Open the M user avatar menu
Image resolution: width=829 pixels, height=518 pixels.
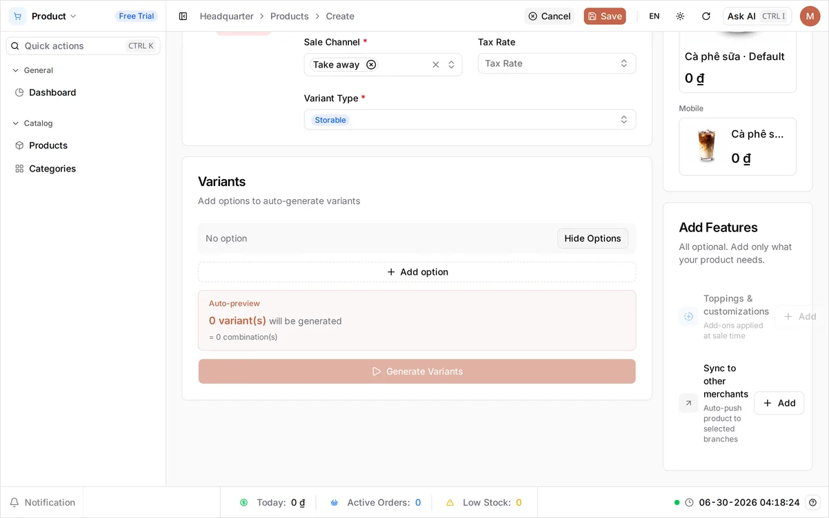[x=810, y=16]
